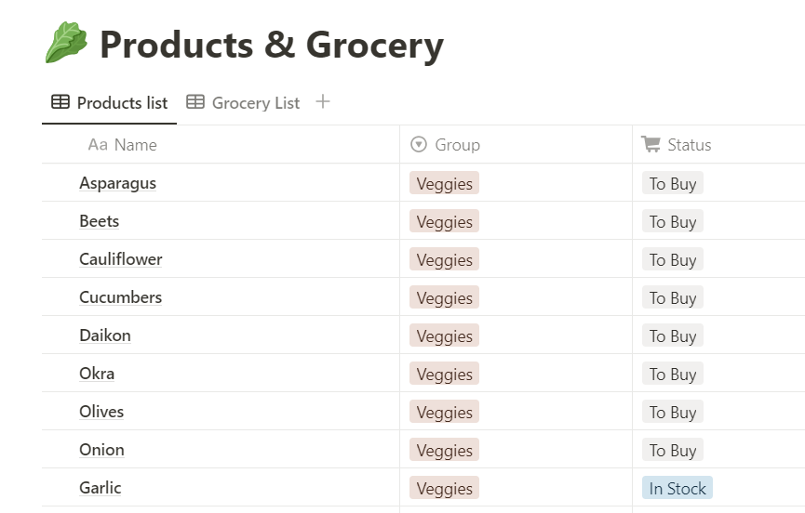Viewport: 805px width, 513px height.
Task: Open the Daikon item
Action: point(105,335)
